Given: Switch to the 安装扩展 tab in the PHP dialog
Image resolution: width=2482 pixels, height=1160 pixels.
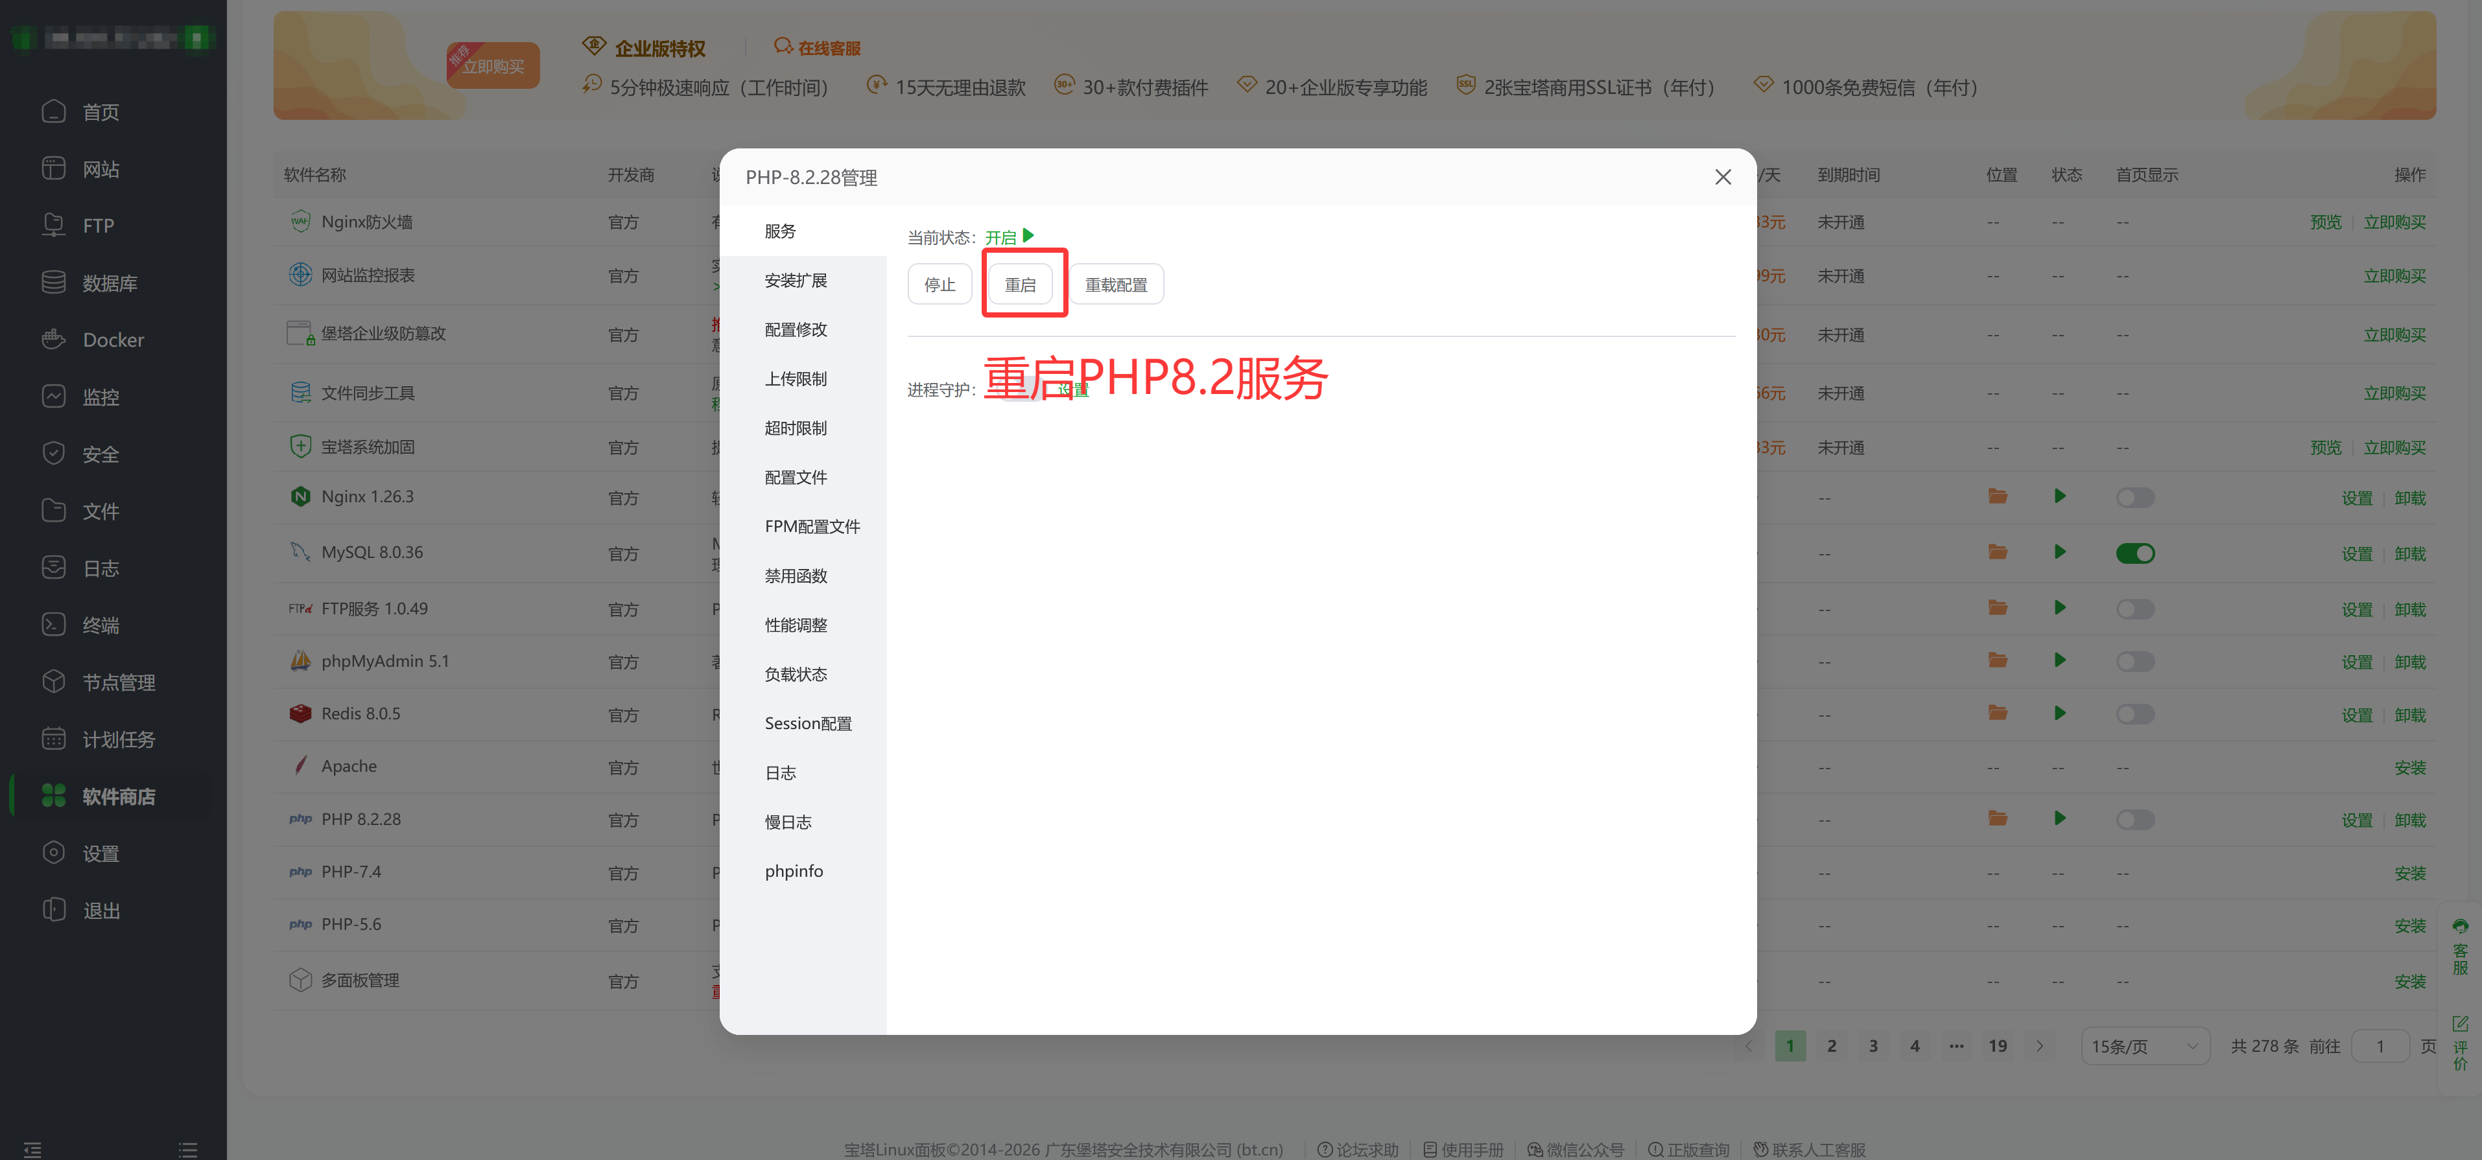Looking at the screenshot, I should pyautogui.click(x=795, y=280).
